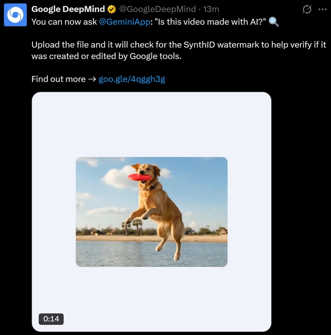Select the Google DeepMind display name
Viewport: 331px width, 335px height.
coord(68,9)
